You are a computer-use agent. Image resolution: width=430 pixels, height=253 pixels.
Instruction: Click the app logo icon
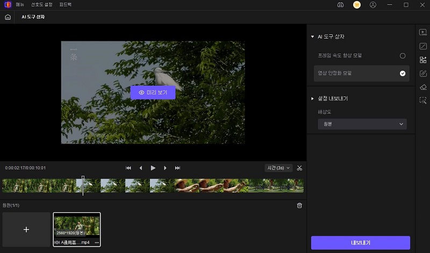pyautogui.click(x=8, y=5)
